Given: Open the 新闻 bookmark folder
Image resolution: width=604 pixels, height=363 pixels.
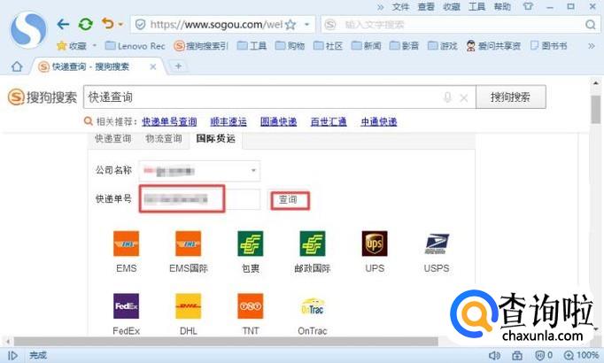Looking at the screenshot, I should tap(367, 46).
